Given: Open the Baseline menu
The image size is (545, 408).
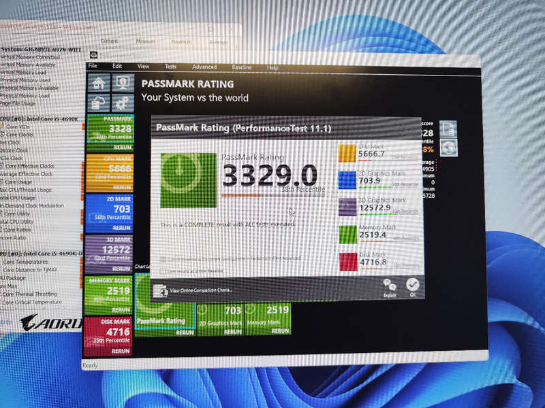Looking at the screenshot, I should [242, 67].
